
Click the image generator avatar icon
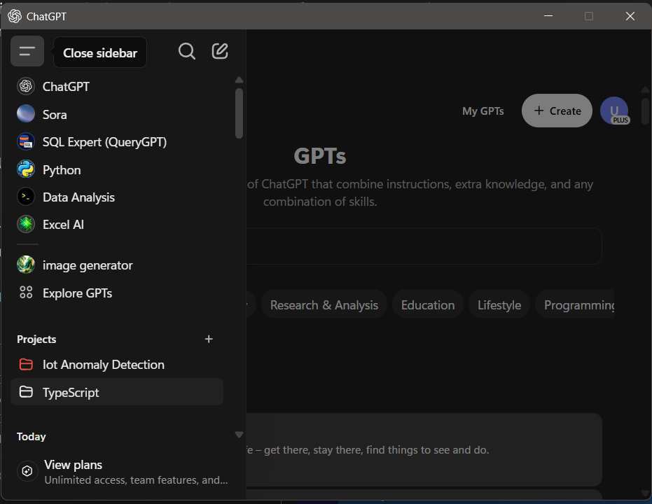click(26, 265)
